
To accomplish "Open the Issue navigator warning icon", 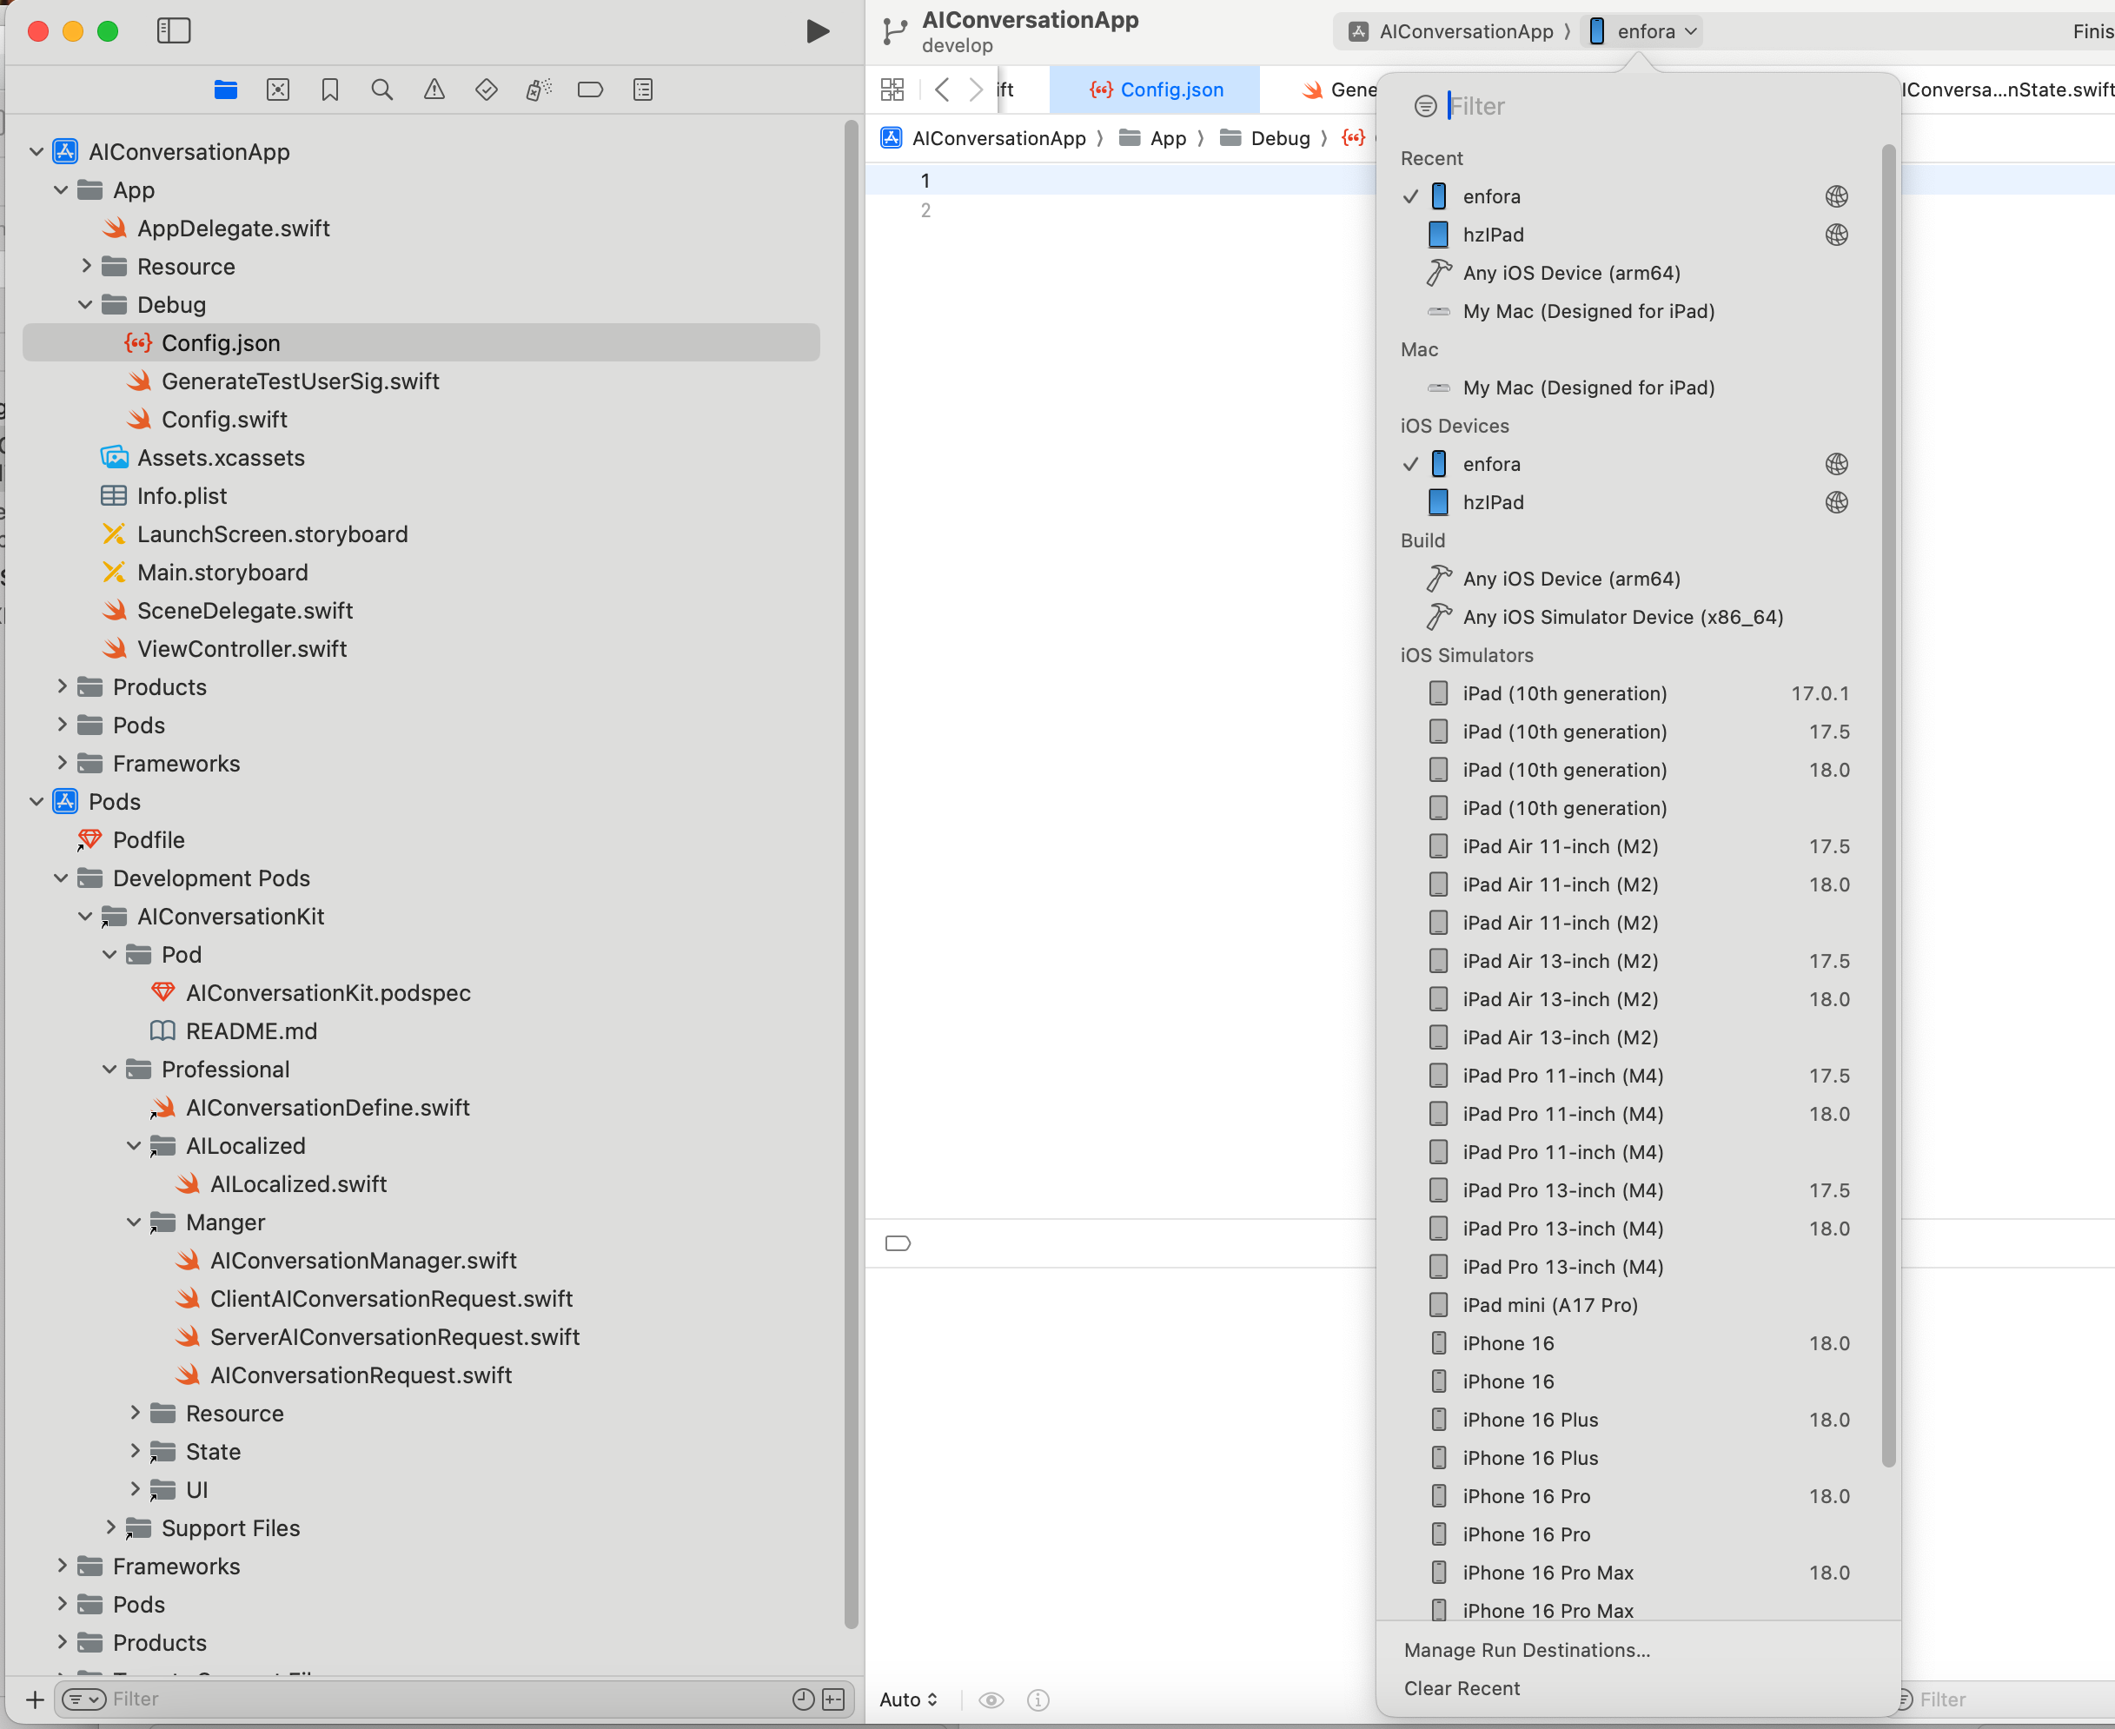I will [434, 89].
